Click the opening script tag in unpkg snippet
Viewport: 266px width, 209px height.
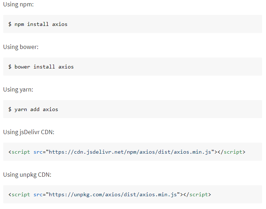[19, 194]
